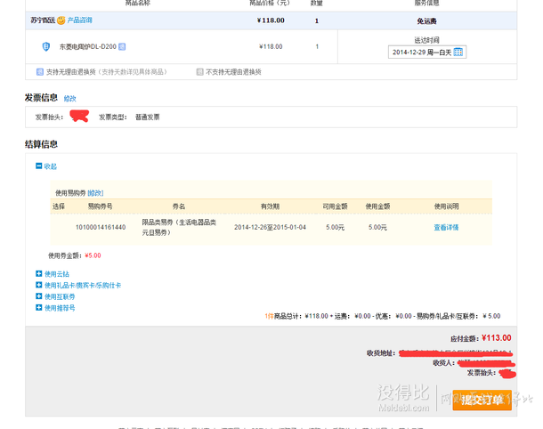The height and width of the screenshot is (429, 543).
Task: Click the plus icon beside 使用互联券
Action: point(38,296)
